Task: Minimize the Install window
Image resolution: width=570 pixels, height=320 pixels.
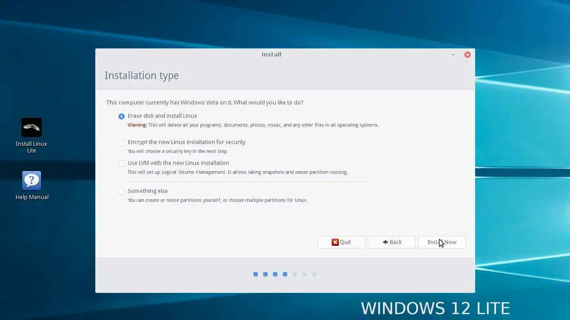Action: coord(453,55)
